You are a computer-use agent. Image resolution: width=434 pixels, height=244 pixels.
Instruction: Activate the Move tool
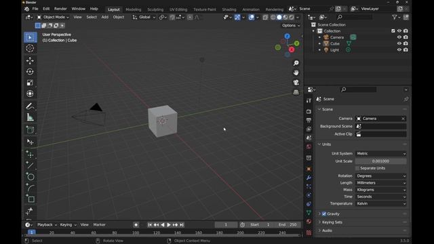(x=30, y=60)
